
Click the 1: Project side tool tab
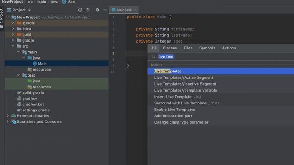2,18
